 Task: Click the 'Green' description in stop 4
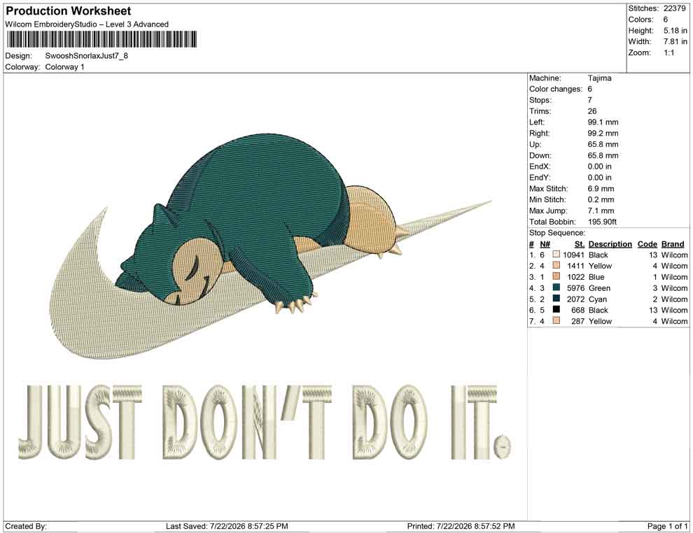600,288
